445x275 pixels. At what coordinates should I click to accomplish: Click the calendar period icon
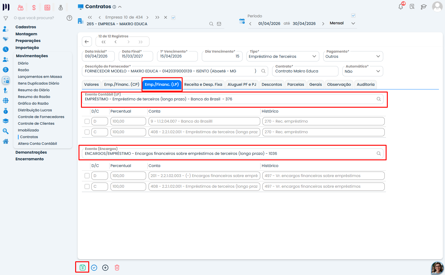pos(242,21)
